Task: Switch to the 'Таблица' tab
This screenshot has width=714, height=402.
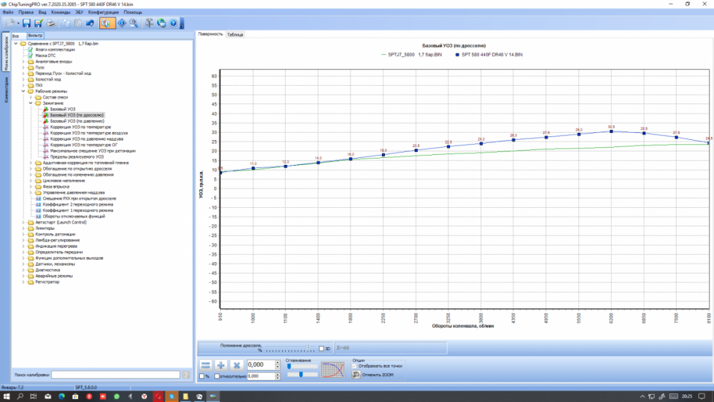Action: pyautogui.click(x=235, y=34)
